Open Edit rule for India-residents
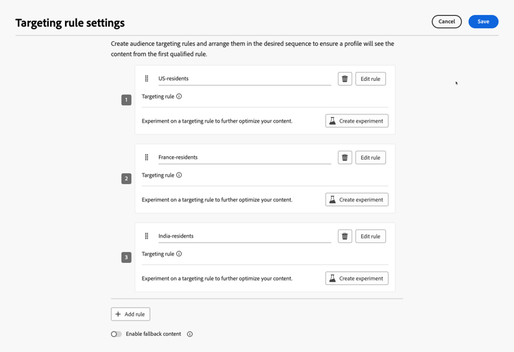Viewport: 514px width, 352px height. coord(370,236)
